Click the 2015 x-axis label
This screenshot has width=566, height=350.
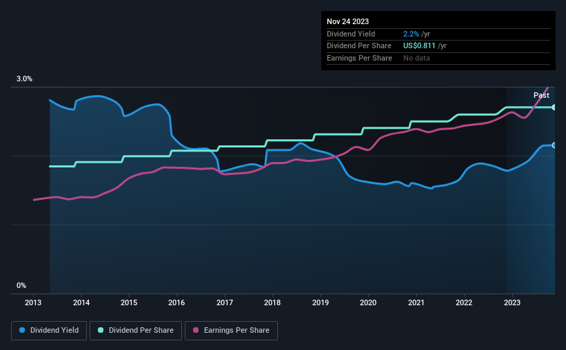[x=129, y=302]
